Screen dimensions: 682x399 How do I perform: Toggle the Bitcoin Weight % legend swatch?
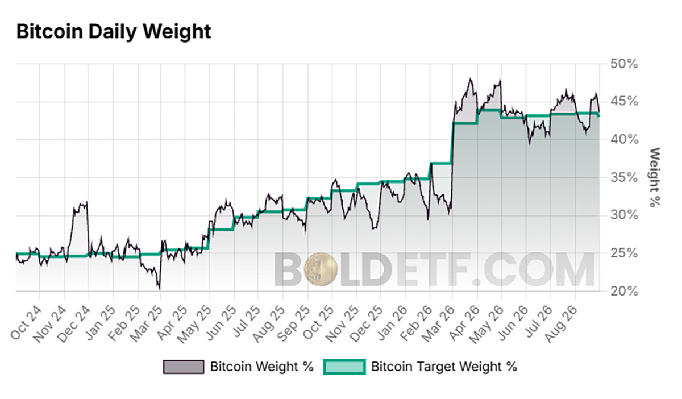tap(183, 367)
